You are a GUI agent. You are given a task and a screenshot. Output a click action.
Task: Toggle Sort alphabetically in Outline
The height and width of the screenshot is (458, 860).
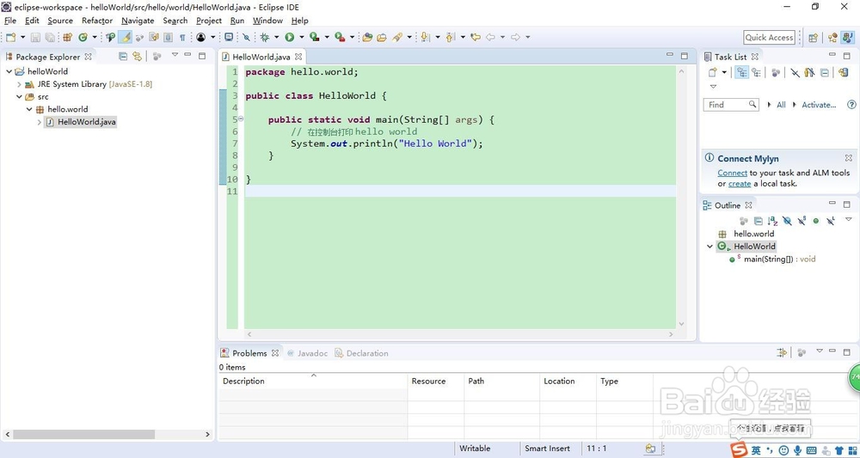(x=773, y=221)
